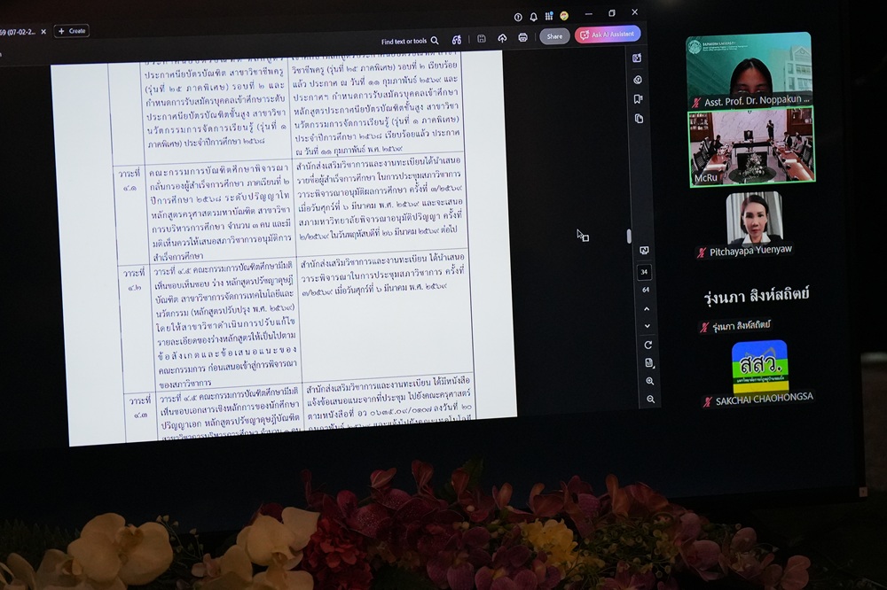Go to the next page with down chevron
Image resolution: width=887 pixels, height=590 pixels.
[x=647, y=326]
